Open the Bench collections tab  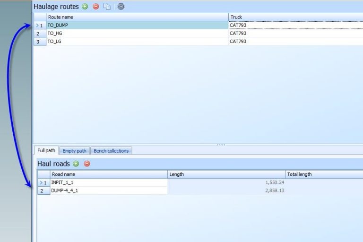pos(111,151)
